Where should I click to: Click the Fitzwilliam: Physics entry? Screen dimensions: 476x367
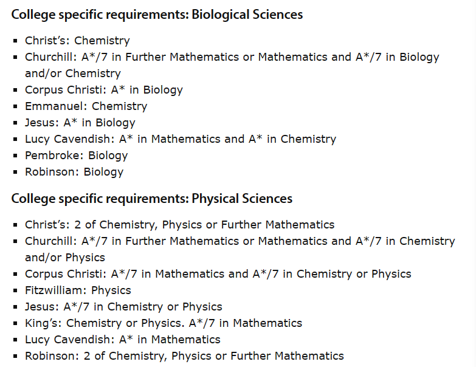coord(78,290)
